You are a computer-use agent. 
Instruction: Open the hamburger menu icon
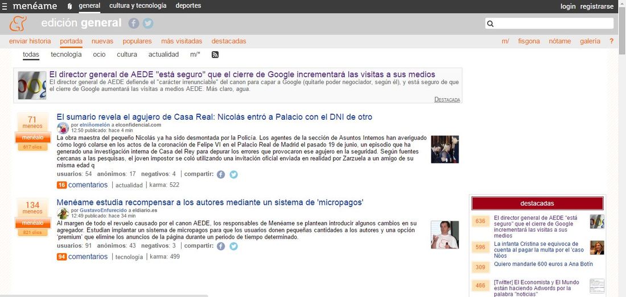click(5, 6)
